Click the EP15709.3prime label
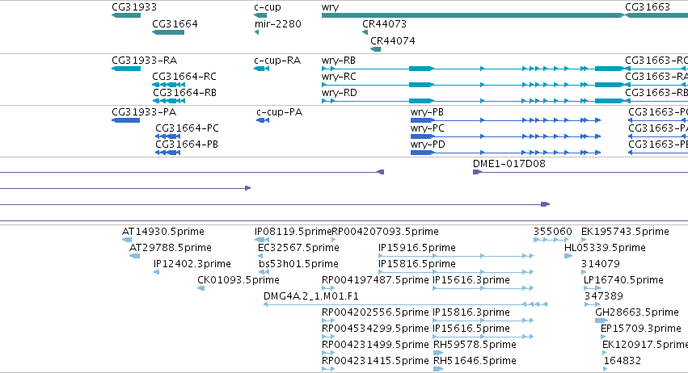The height and width of the screenshot is (373, 688). [x=641, y=329]
